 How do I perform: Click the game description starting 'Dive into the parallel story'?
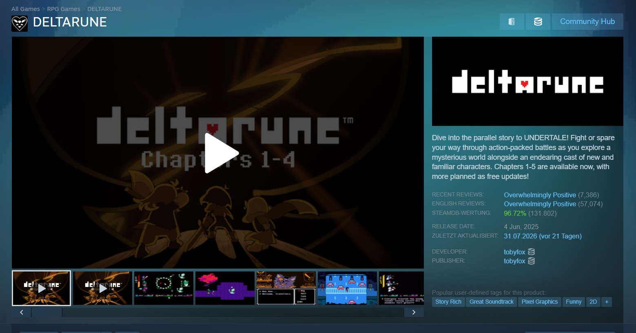click(x=523, y=157)
